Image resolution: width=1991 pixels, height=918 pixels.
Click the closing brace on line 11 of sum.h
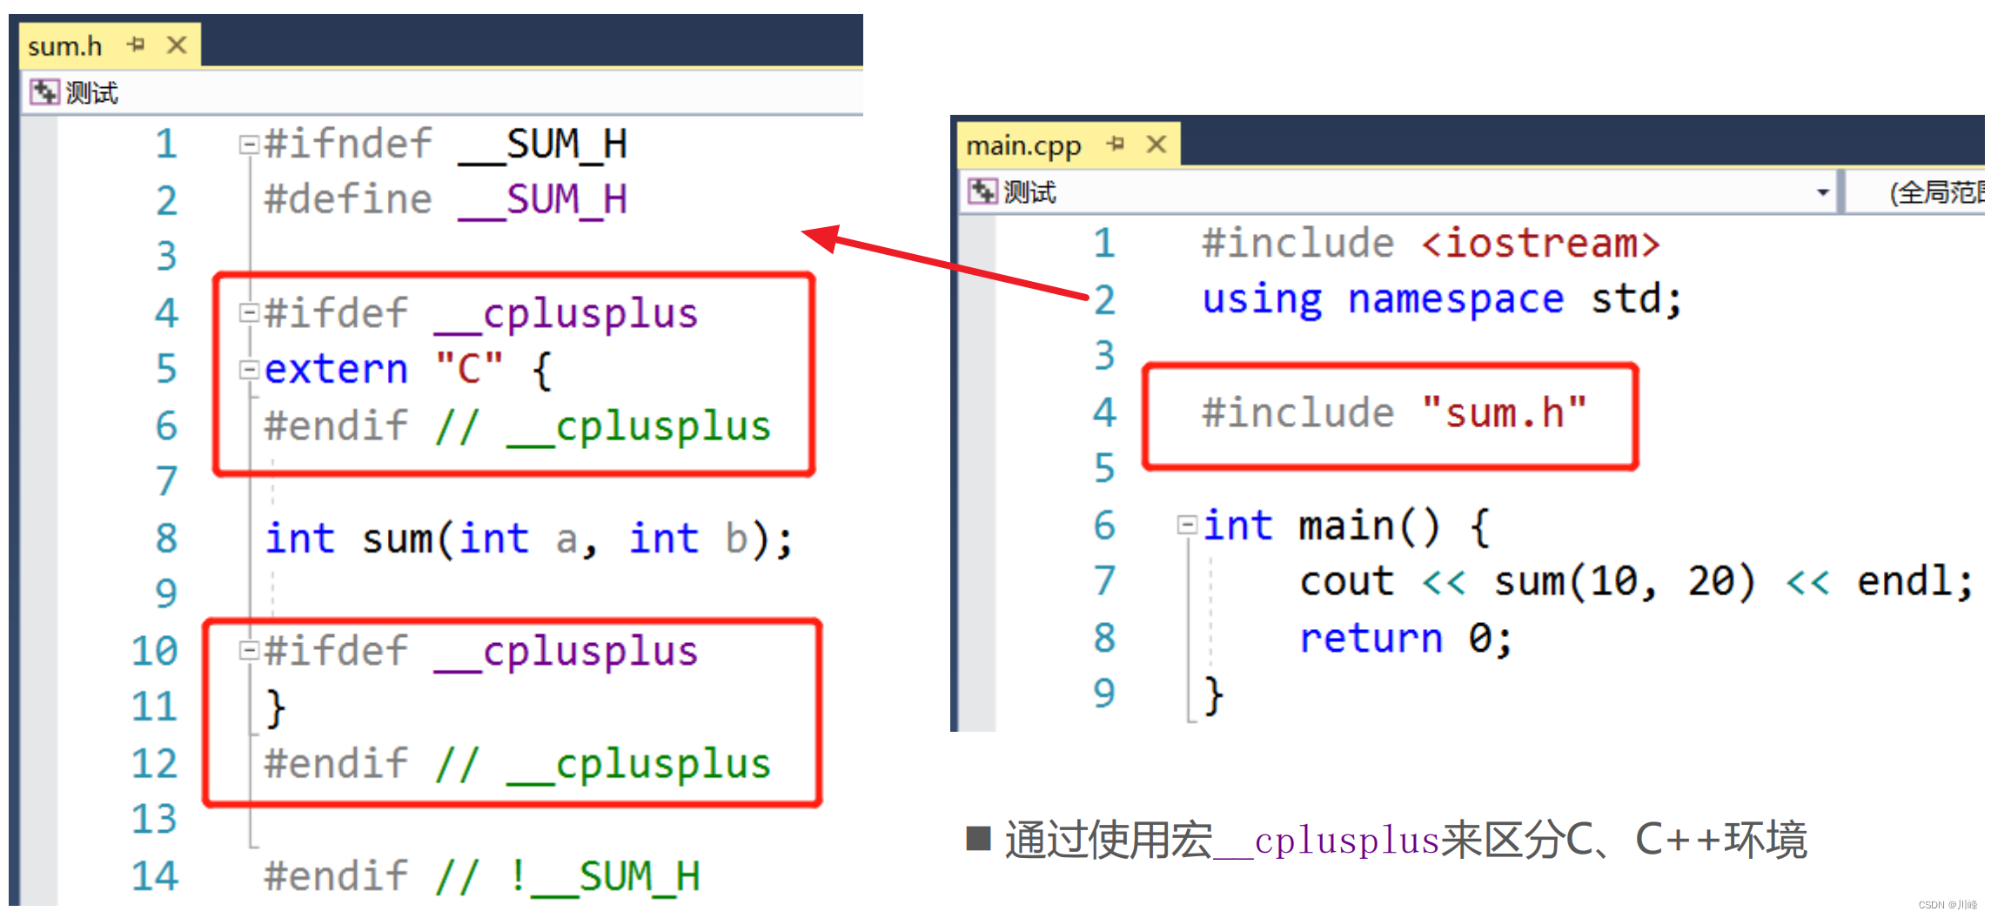point(275,707)
